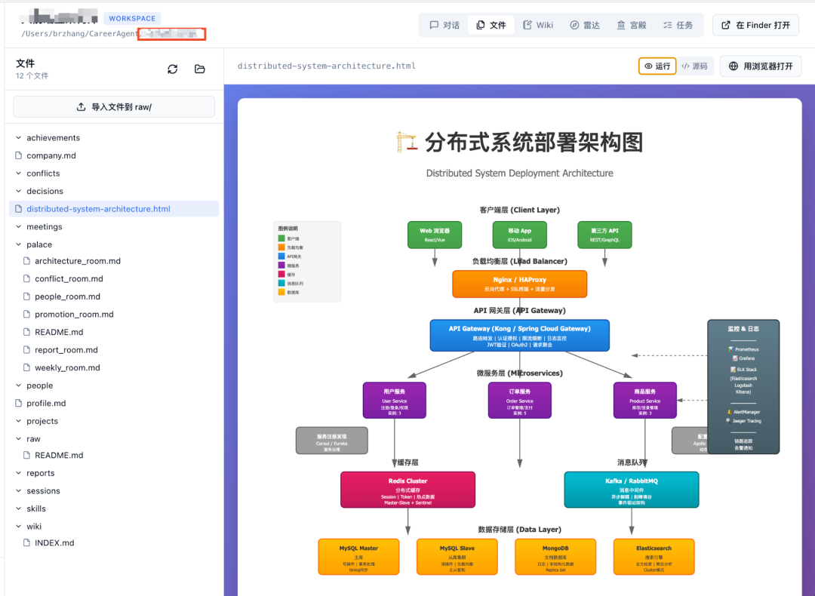Switch to the 任务 tab

[678, 25]
